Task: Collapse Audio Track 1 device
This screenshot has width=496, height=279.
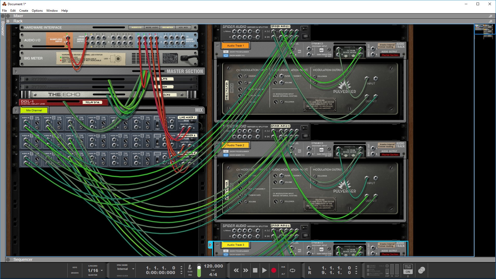Action: point(218,46)
